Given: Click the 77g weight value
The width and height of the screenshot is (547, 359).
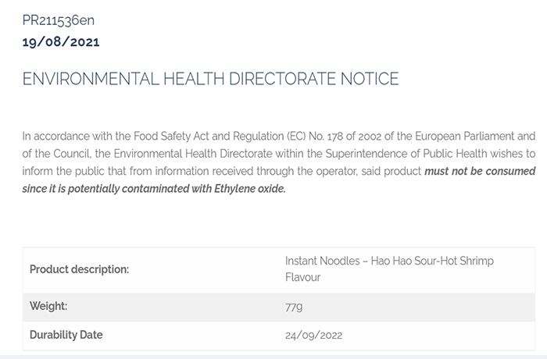Looking at the screenshot, I should [294, 306].
